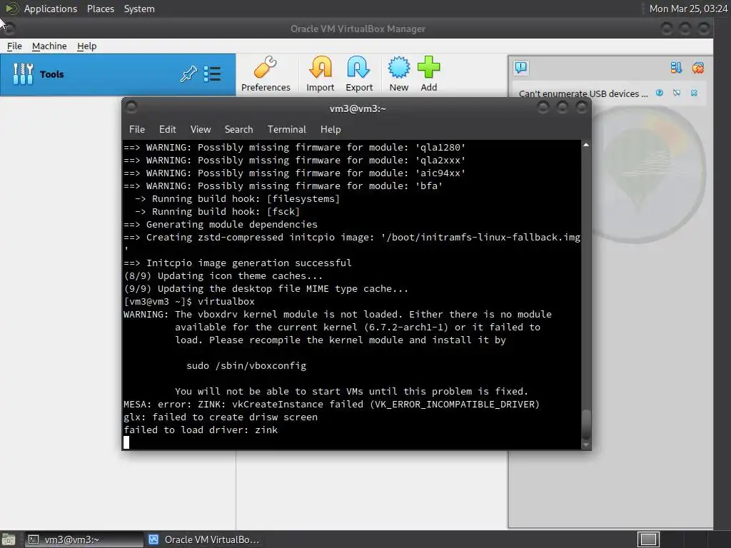Open the Terminal menu in terminal window
731x548 pixels.
(x=287, y=129)
